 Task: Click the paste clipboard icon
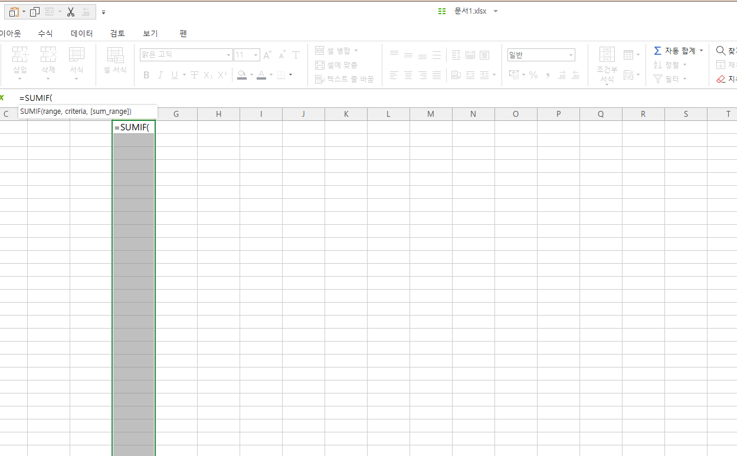pos(14,12)
